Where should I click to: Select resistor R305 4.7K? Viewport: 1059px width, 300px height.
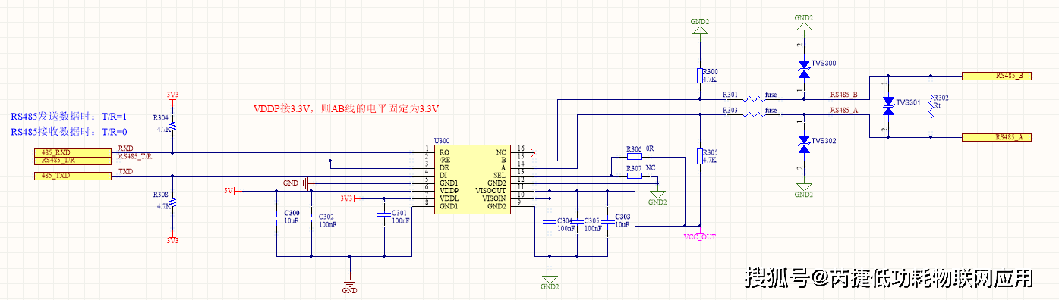pyautogui.click(x=700, y=156)
